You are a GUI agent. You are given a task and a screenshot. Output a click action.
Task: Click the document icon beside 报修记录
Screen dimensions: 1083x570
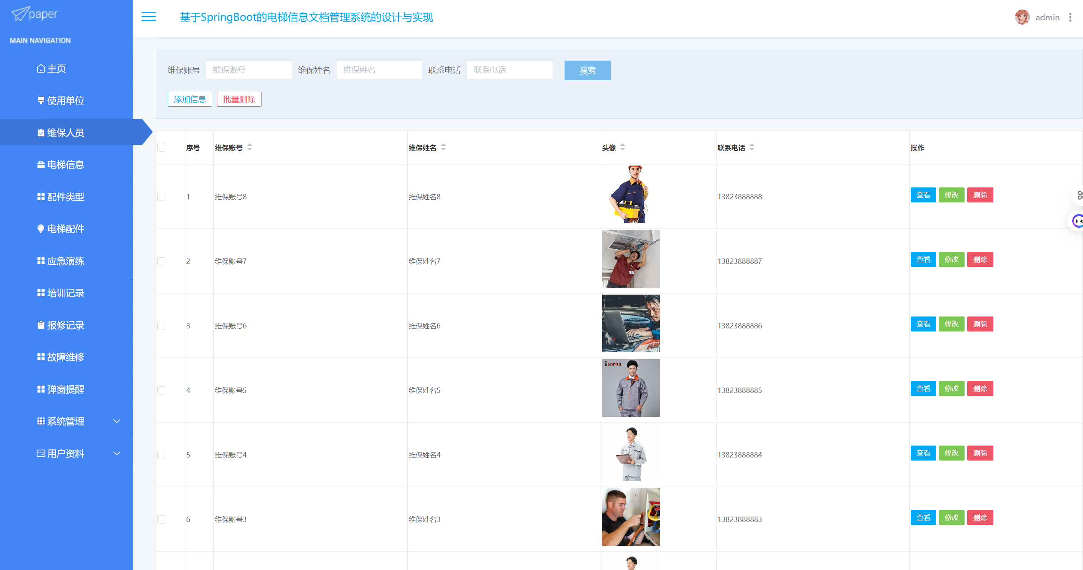[x=41, y=325]
